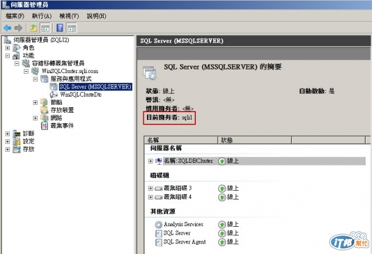Click the WinSQLClusteDtc node icon
Image resolution: width=372 pixels, height=254 pixels.
(53, 94)
